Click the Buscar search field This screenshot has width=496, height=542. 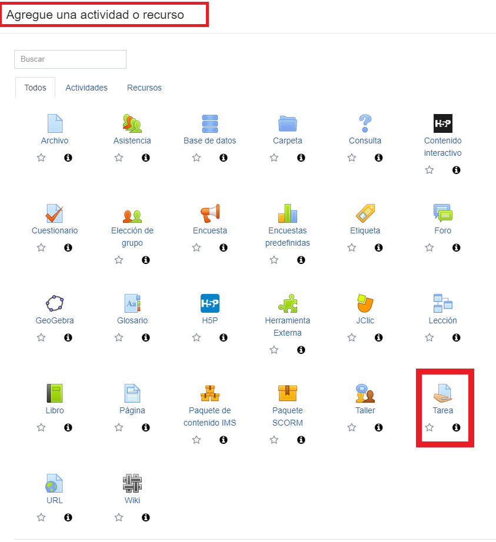pos(70,59)
